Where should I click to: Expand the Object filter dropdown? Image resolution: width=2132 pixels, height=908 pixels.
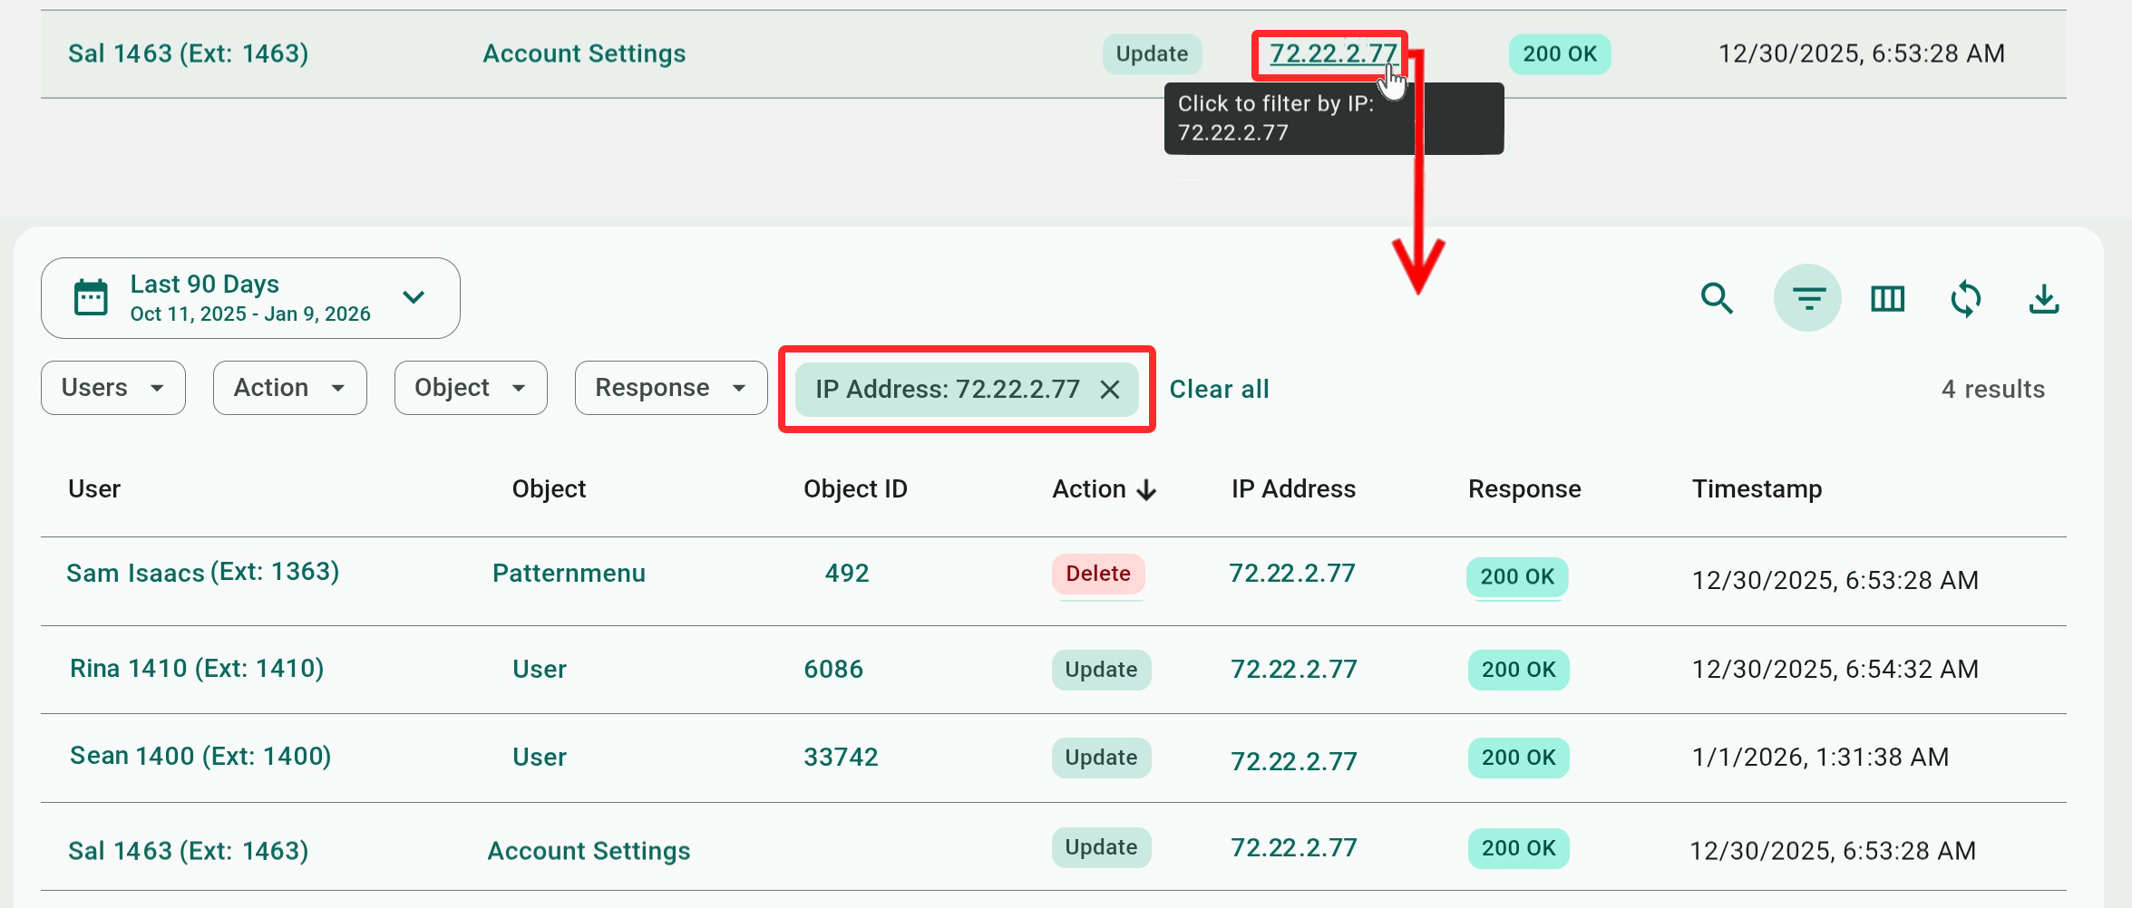click(x=471, y=388)
